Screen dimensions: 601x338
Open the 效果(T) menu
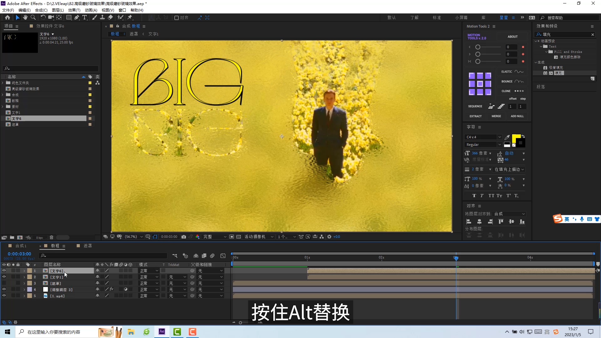74,10
